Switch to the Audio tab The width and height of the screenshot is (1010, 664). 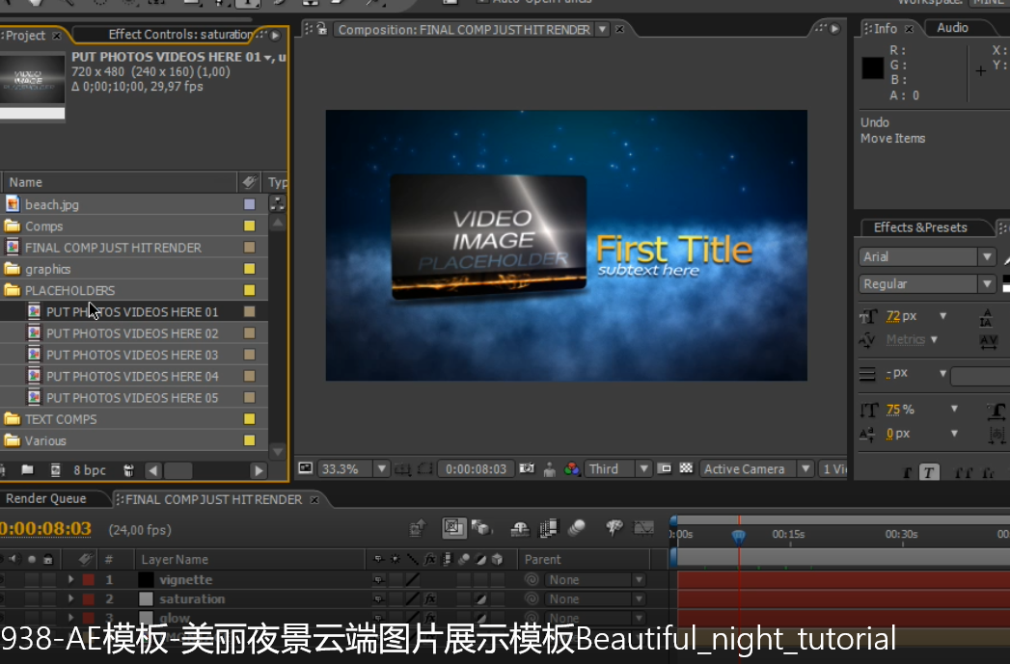tap(952, 28)
